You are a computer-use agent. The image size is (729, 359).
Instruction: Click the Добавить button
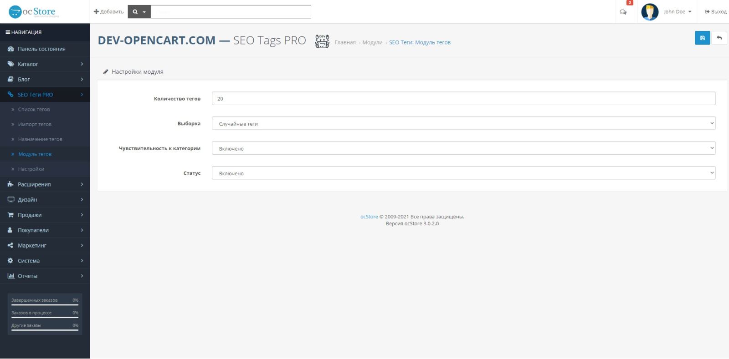(108, 12)
